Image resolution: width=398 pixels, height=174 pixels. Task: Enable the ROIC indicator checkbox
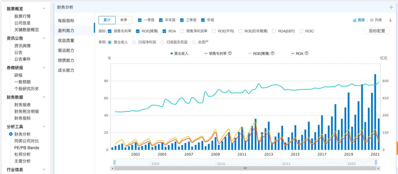(301, 31)
